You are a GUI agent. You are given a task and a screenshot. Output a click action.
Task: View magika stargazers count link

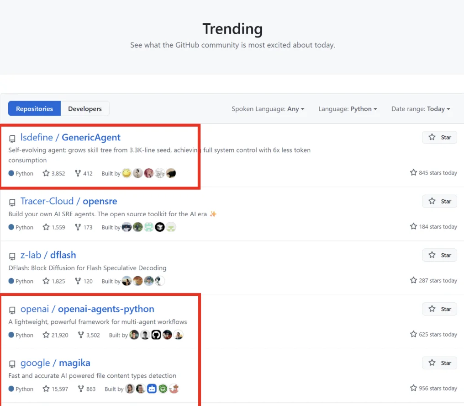[55, 389]
